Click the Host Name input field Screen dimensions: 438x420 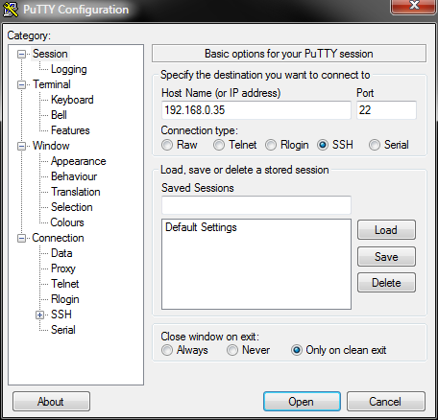(x=256, y=110)
